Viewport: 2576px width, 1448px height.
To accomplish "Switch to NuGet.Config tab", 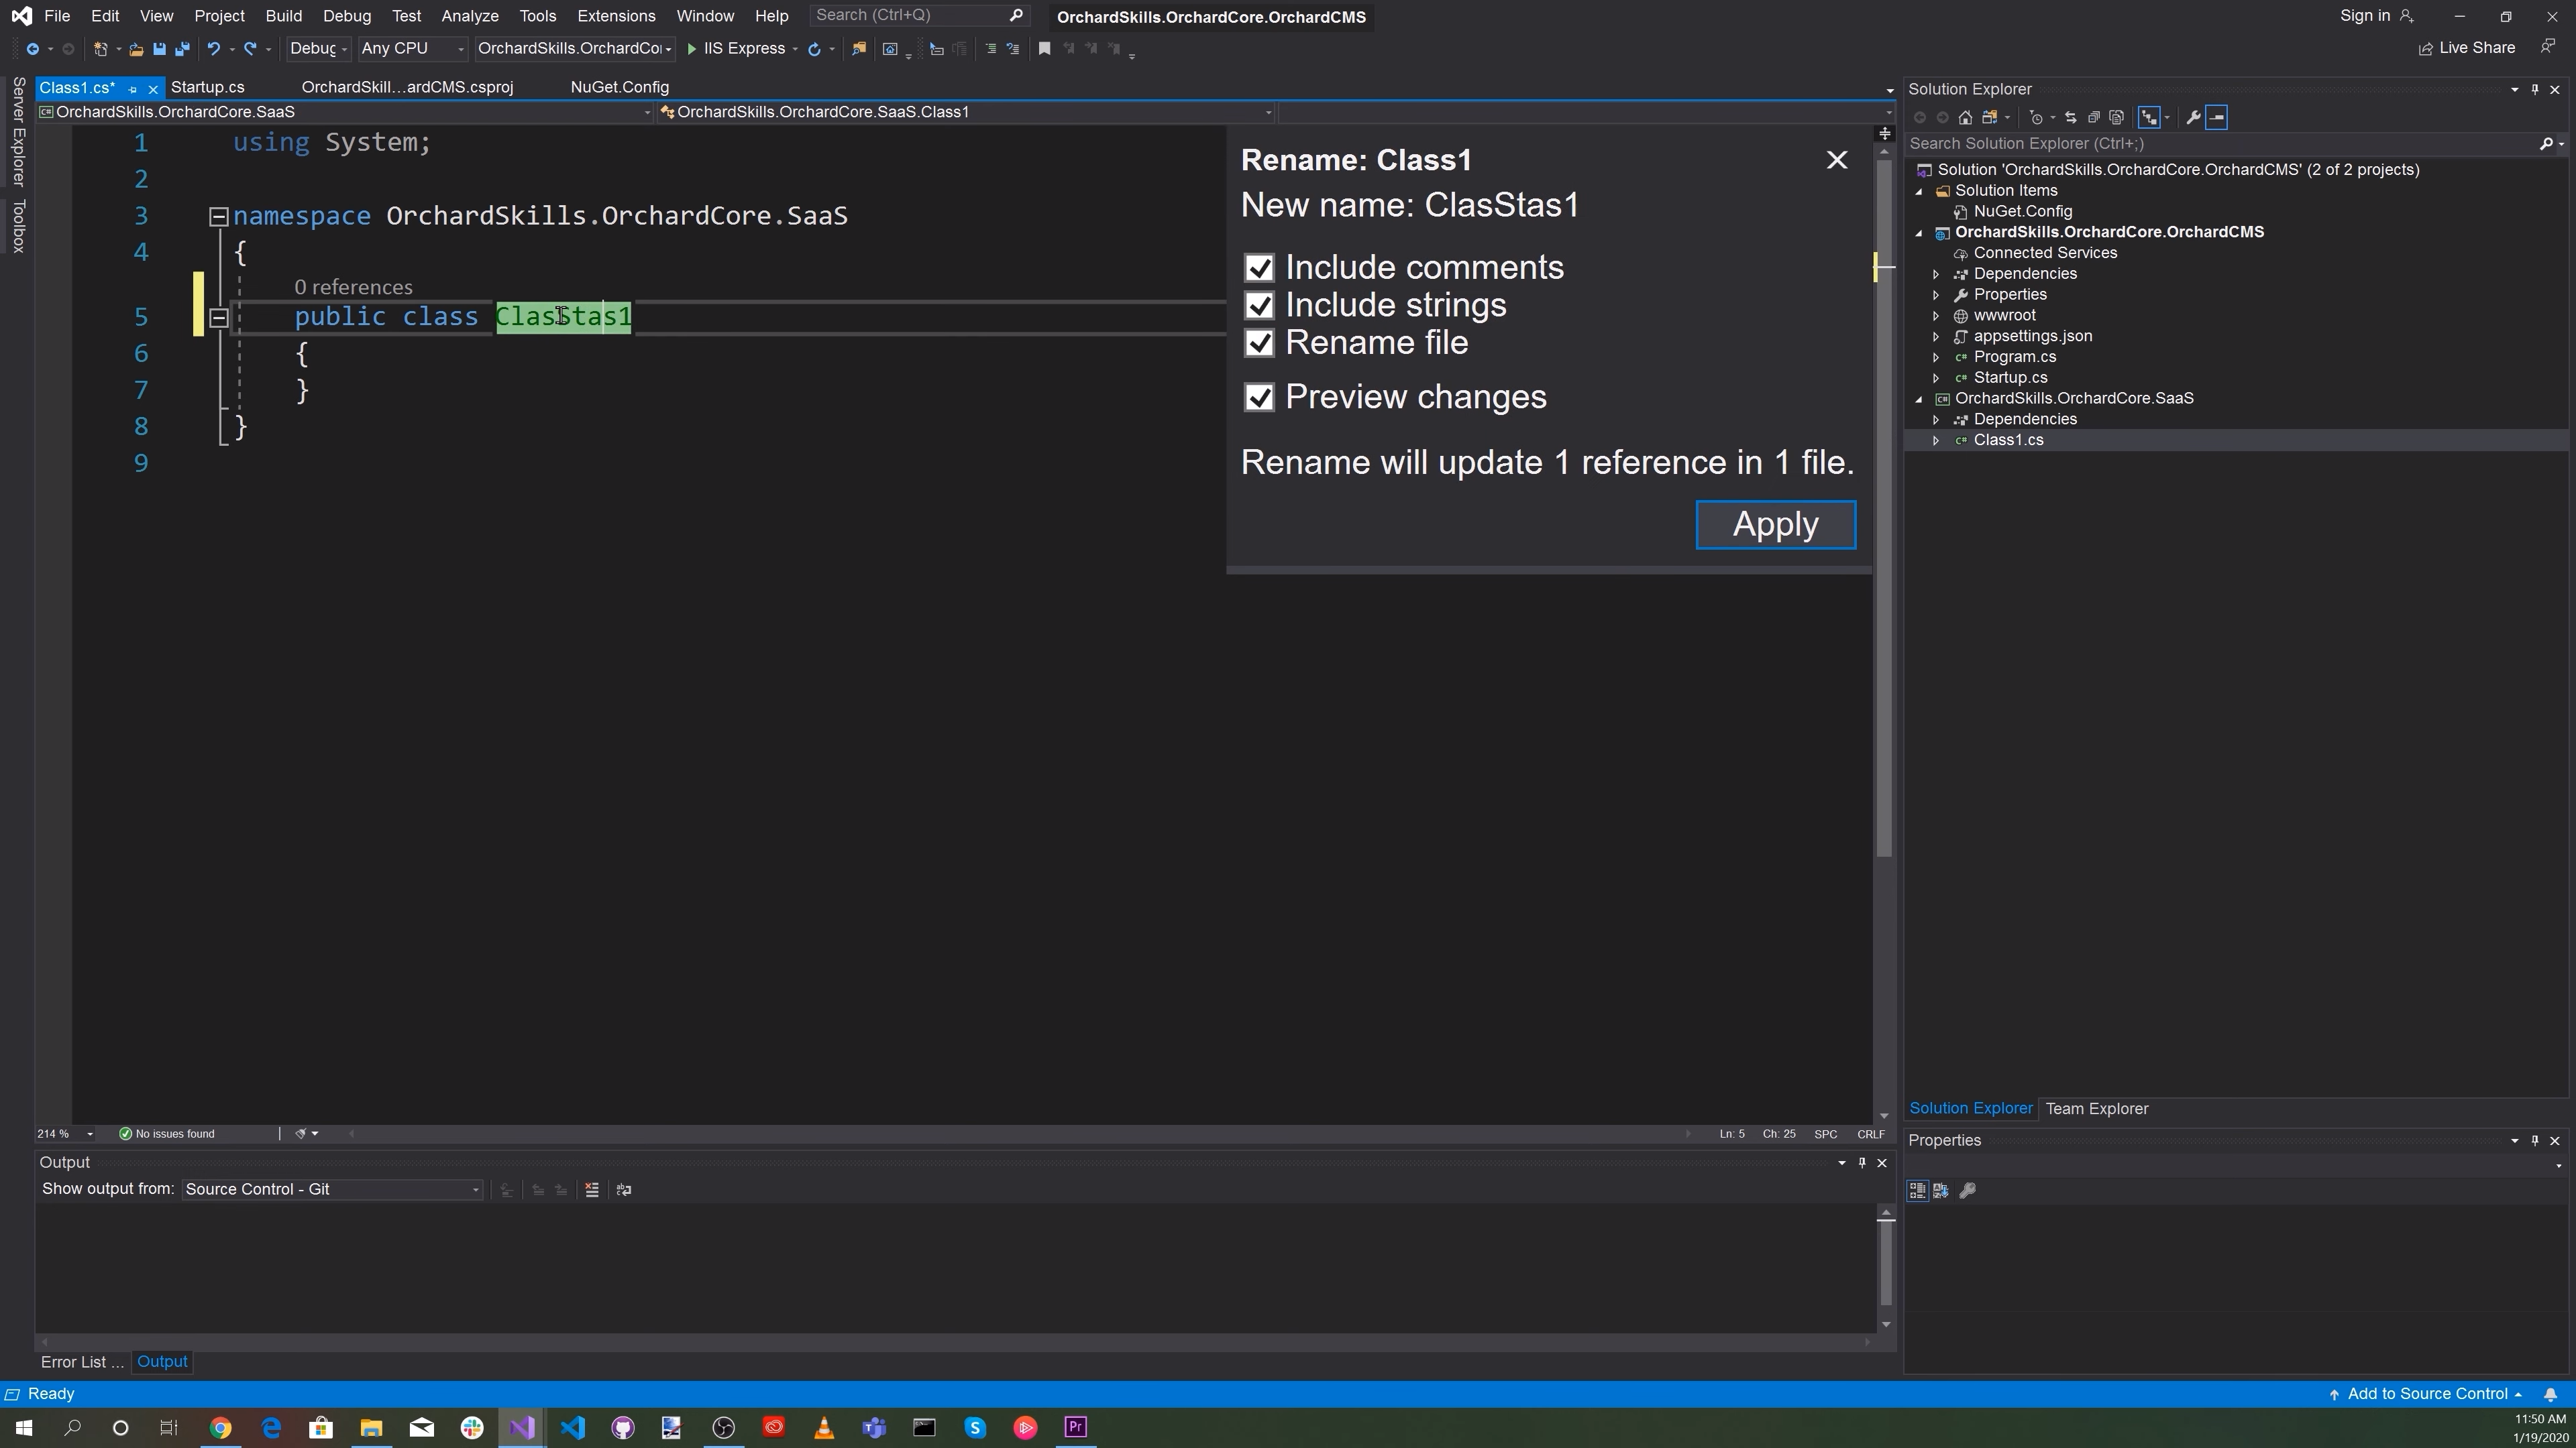I will coord(619,88).
